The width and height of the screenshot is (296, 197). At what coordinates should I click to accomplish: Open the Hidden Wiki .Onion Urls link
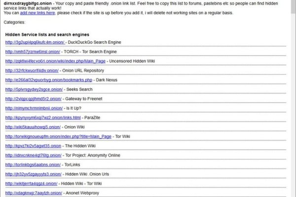coord(34,174)
